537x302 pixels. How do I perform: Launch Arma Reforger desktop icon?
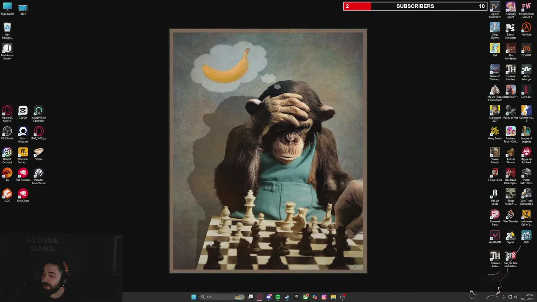(x=527, y=72)
